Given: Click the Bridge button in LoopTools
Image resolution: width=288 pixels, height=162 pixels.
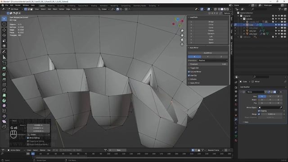Looking at the screenshot, I should [211, 22].
